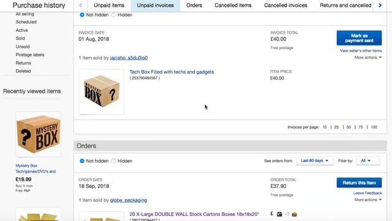The width and height of the screenshot is (392, 221).
Task: Click Mark as payment sent button
Action: point(359,38)
